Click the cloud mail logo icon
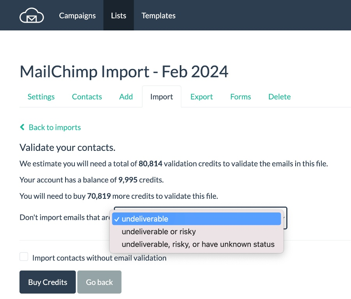 [32, 15]
